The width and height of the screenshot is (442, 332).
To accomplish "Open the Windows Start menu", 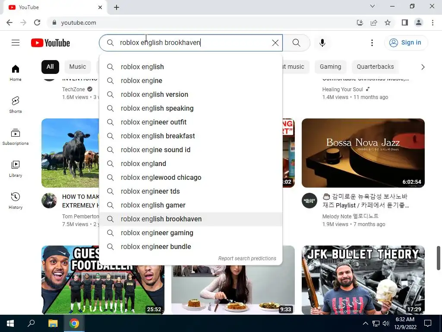I will pos(10,323).
